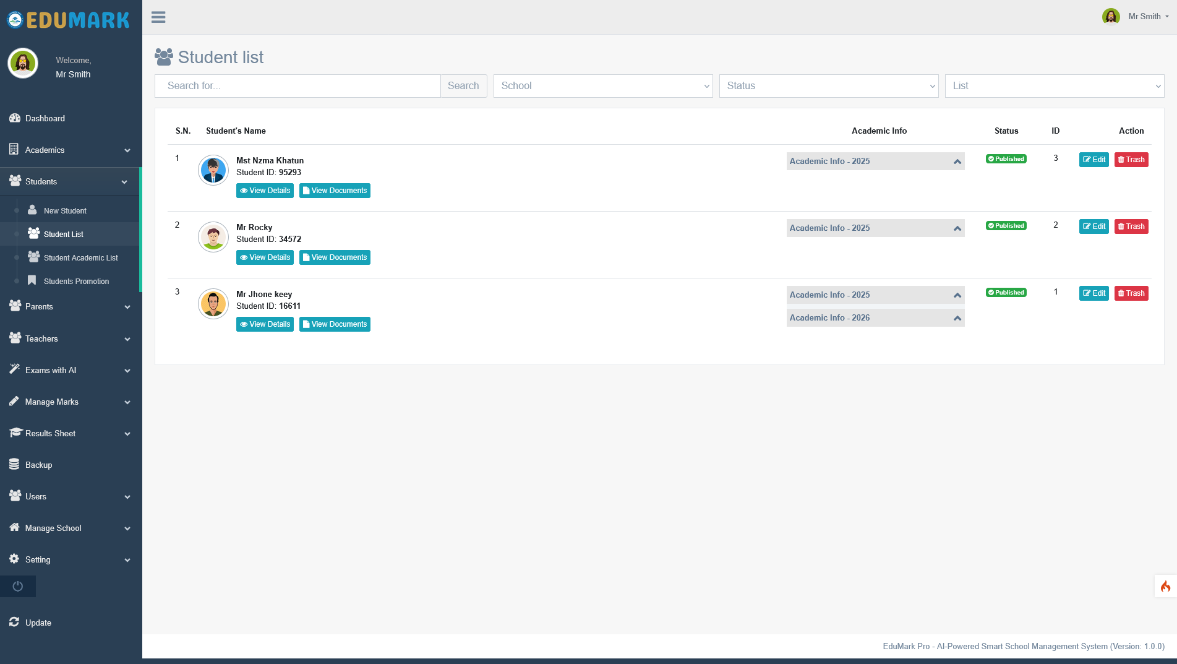Screen dimensions: 1177x664
Task: Expand the Mr Smith user menu
Action: 1145,16
